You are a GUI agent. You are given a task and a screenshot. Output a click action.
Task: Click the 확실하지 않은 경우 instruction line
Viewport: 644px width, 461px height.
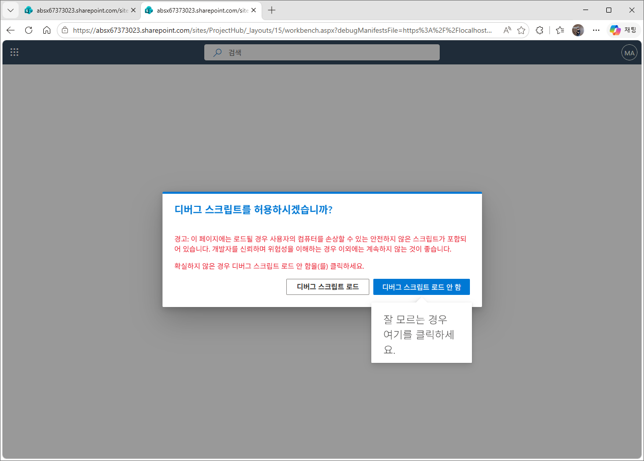tap(269, 266)
